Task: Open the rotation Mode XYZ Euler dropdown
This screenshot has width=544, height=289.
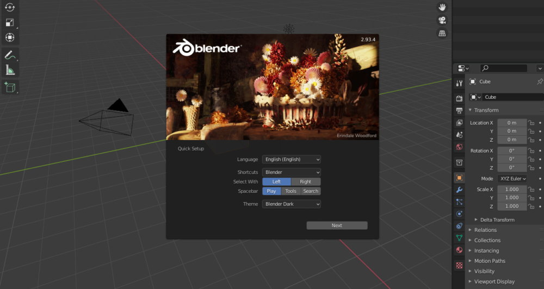Action: [x=512, y=179]
